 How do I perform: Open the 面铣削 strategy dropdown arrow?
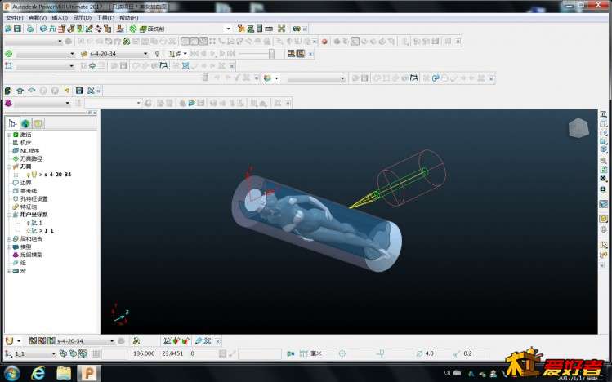[228, 29]
